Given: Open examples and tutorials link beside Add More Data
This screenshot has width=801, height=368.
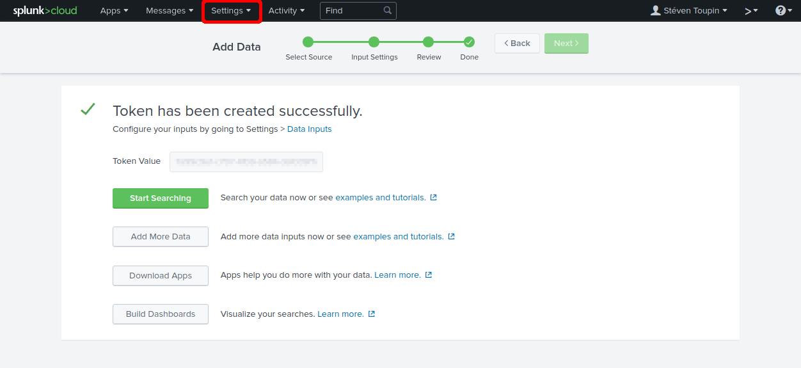Looking at the screenshot, I should click(399, 236).
